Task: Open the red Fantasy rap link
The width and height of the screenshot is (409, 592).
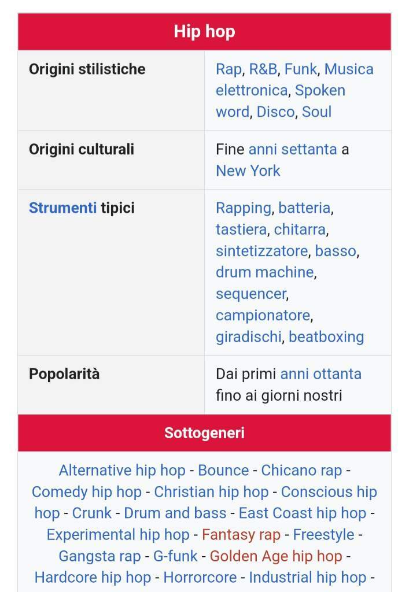Action: [241, 535]
